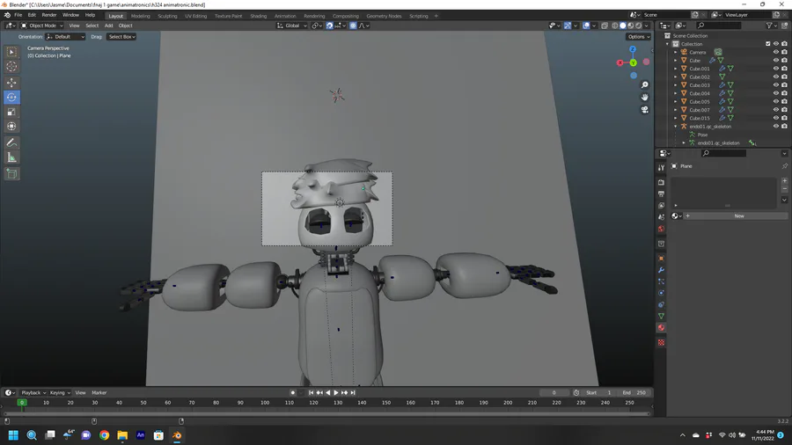Click the Windows Start button
This screenshot has height=445, width=792.
(13, 435)
